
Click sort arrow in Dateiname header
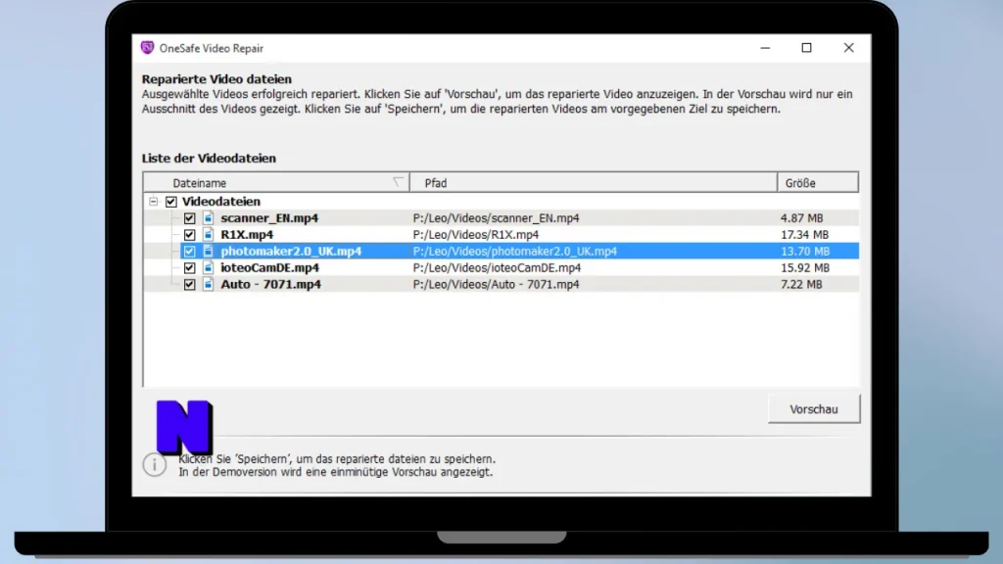pos(398,182)
